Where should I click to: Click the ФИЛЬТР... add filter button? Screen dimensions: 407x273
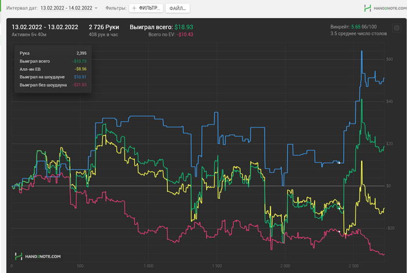pos(145,9)
